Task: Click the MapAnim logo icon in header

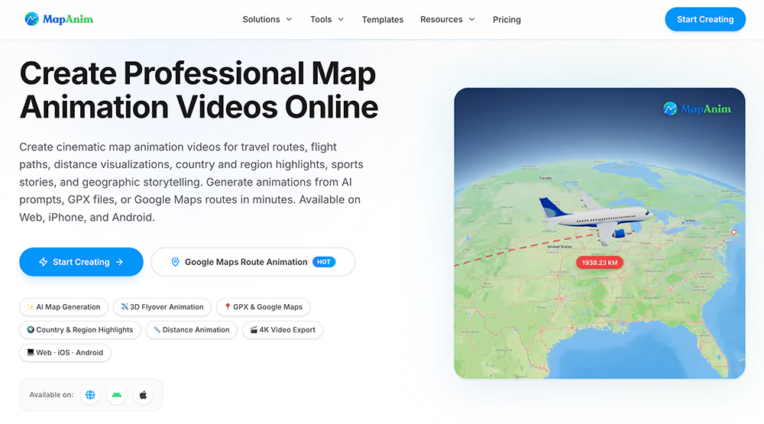Action: tap(31, 19)
